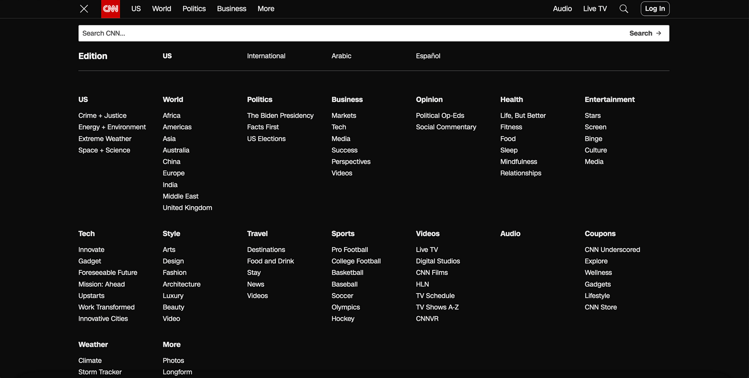Go to US Elections
The width and height of the screenshot is (749, 378).
click(266, 138)
